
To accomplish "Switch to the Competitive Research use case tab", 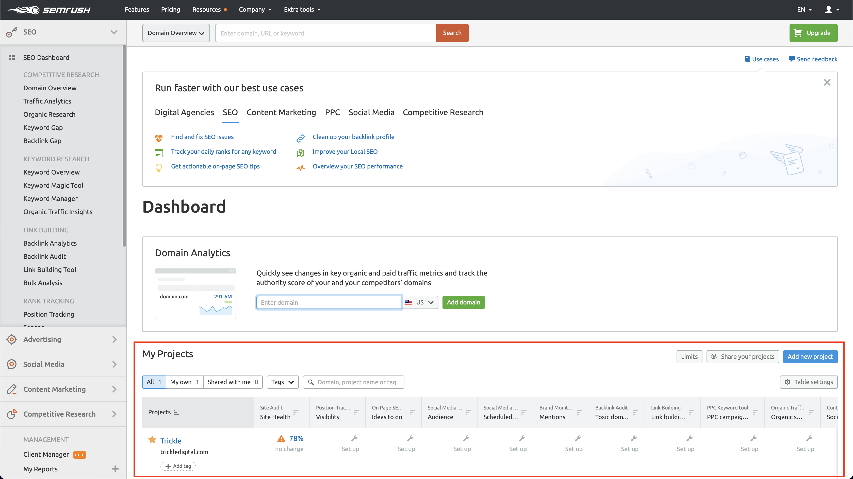I will tap(443, 113).
